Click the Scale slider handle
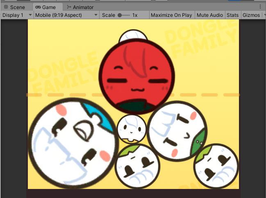The image size is (266, 198). click(120, 15)
